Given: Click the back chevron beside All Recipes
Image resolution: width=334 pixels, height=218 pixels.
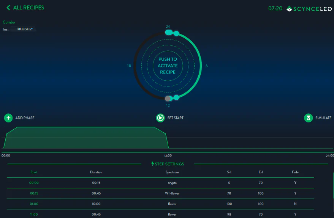Looking at the screenshot, I should (x=8, y=8).
